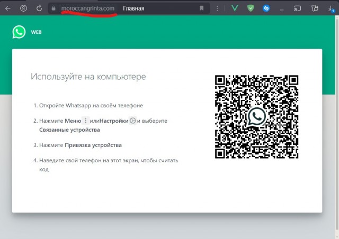Click the cast screen icon
The width and height of the screenshot is (339, 239).
point(297,8)
